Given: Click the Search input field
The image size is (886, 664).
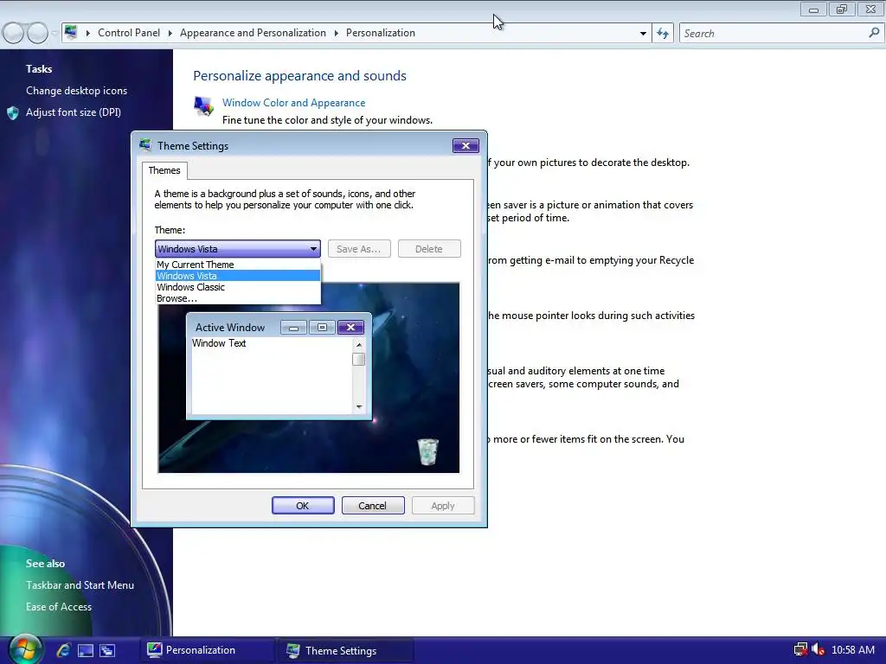Looking at the screenshot, I should [x=774, y=34].
